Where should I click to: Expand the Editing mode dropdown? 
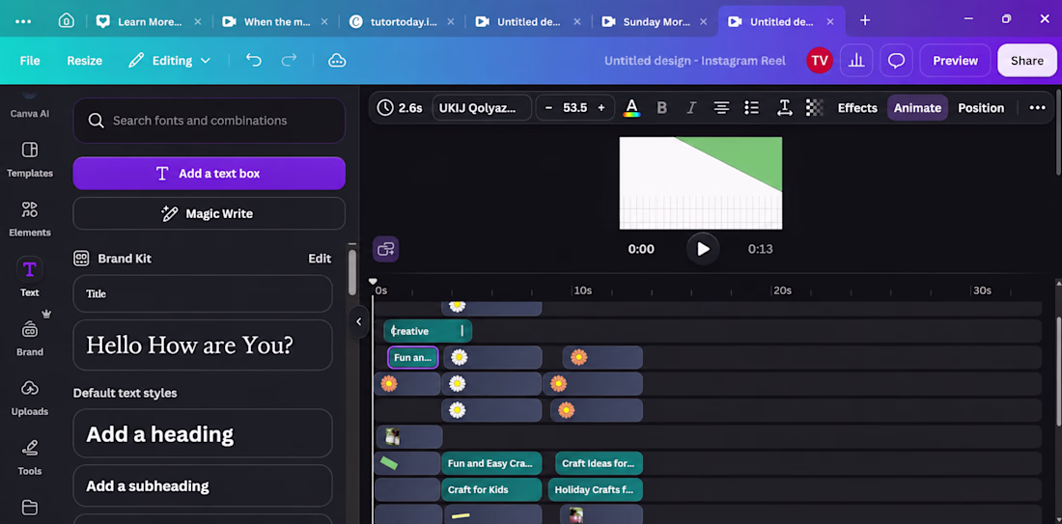point(170,60)
